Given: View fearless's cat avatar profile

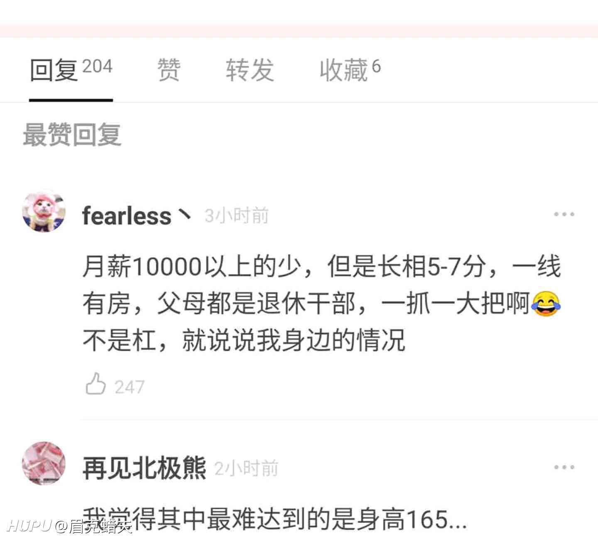Looking at the screenshot, I should point(44,211).
